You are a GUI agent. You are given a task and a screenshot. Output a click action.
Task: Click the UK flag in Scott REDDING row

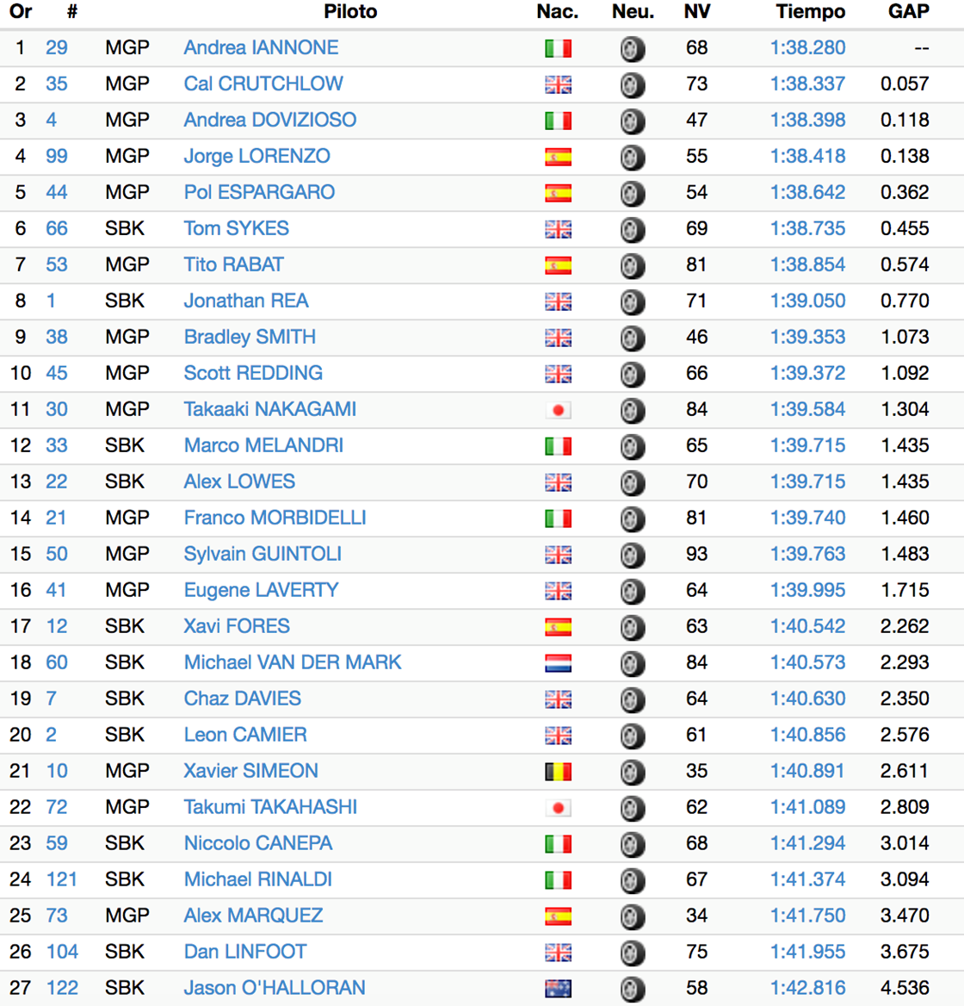pyautogui.click(x=558, y=374)
